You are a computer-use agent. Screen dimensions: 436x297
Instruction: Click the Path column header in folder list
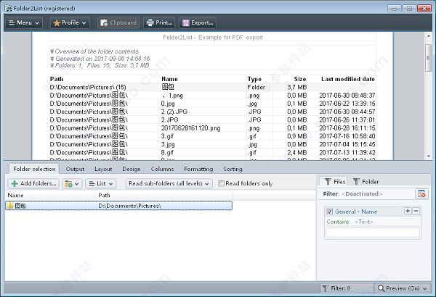(164, 196)
